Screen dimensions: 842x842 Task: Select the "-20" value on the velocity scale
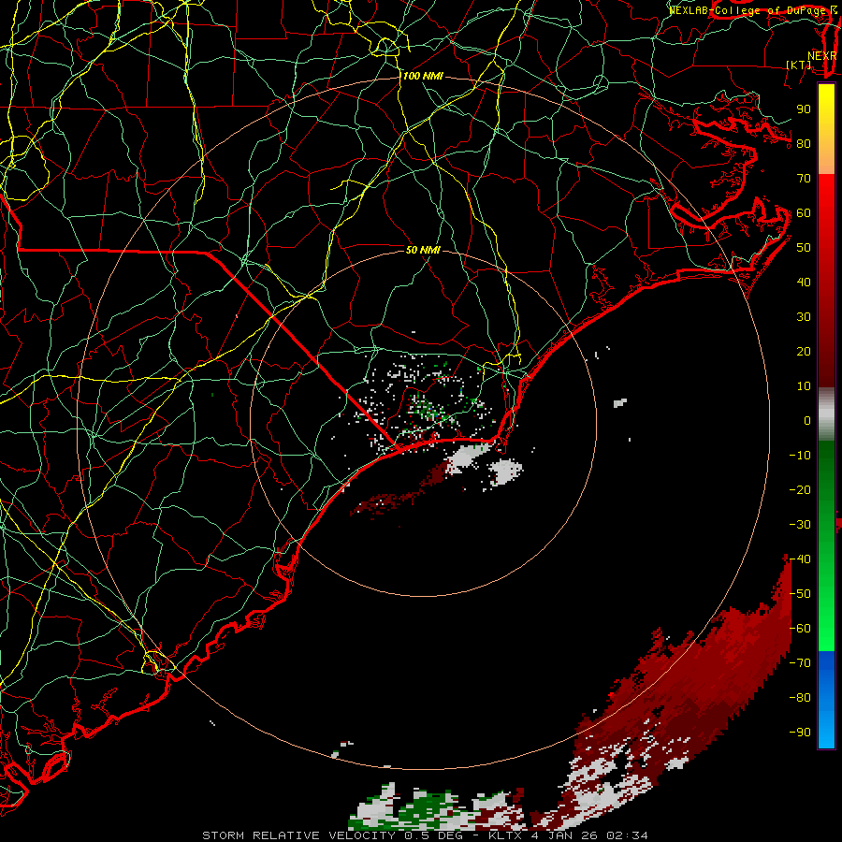click(x=800, y=489)
